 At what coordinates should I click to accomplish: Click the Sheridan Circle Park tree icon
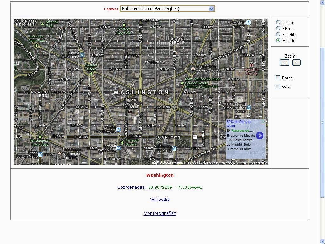36,45
